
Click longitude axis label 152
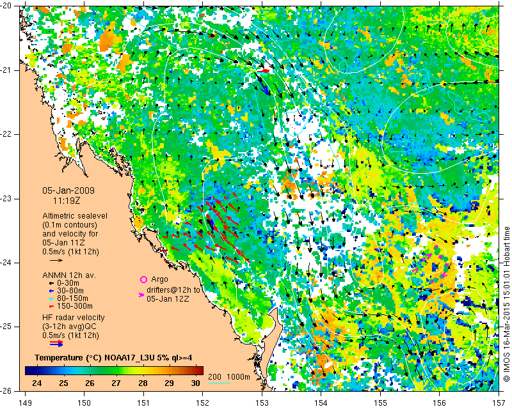pos(203,403)
